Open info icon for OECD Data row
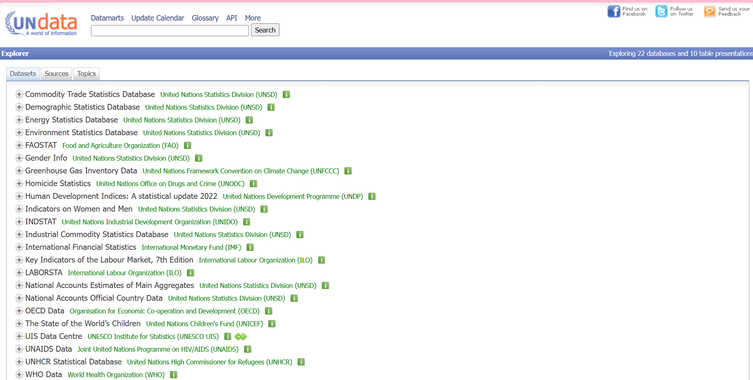 pyautogui.click(x=269, y=311)
